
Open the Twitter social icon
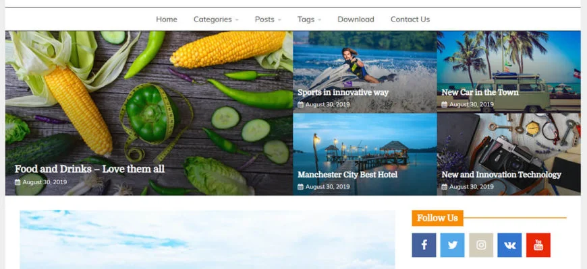click(452, 245)
